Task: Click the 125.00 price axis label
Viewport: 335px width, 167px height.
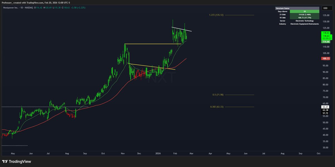Action: (x=326, y=28)
